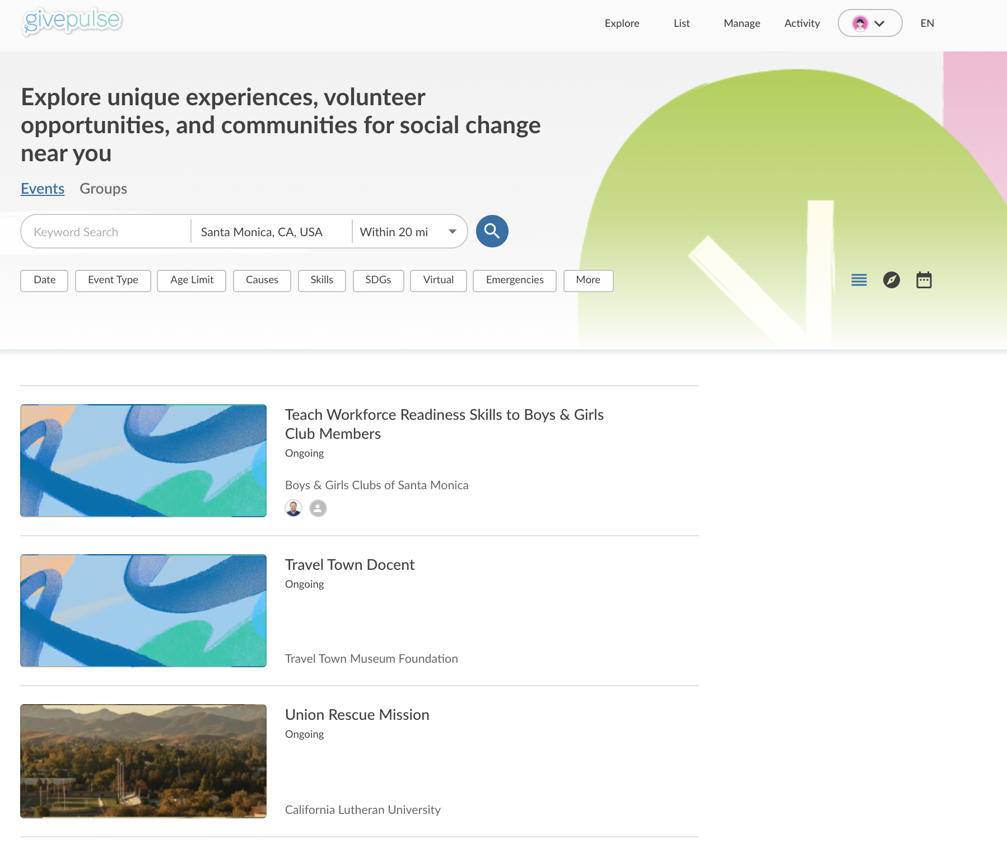Open California Lutheran University group
This screenshot has height=843, width=1007.
(x=362, y=810)
